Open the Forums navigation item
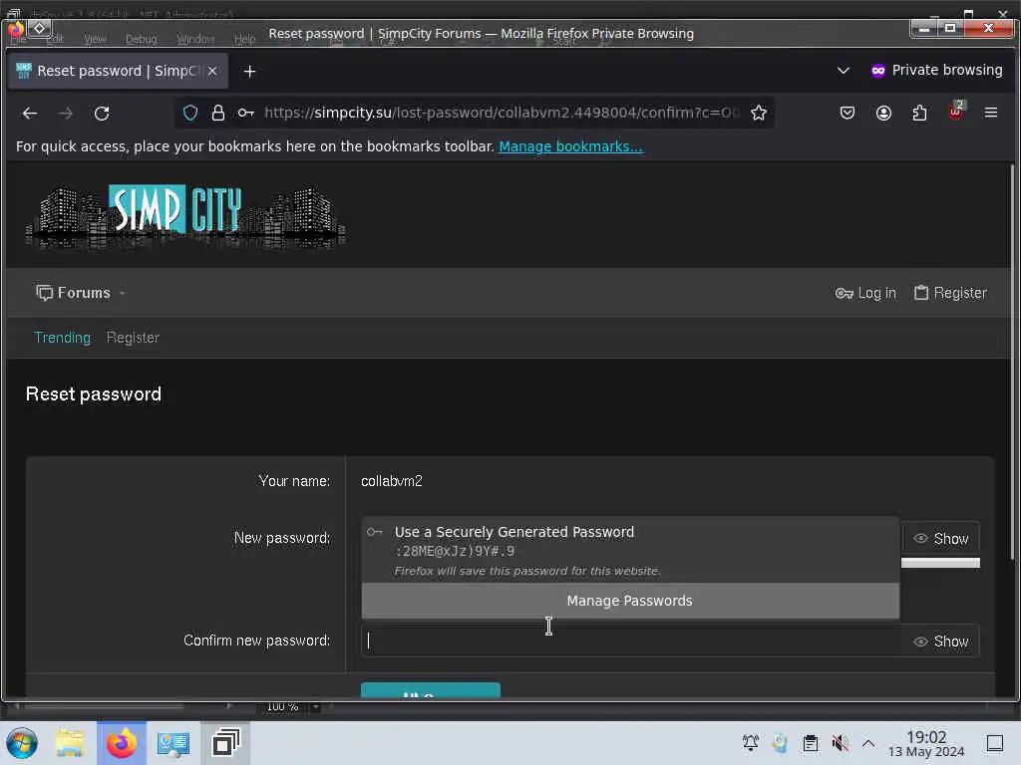The height and width of the screenshot is (765, 1021). click(x=73, y=293)
